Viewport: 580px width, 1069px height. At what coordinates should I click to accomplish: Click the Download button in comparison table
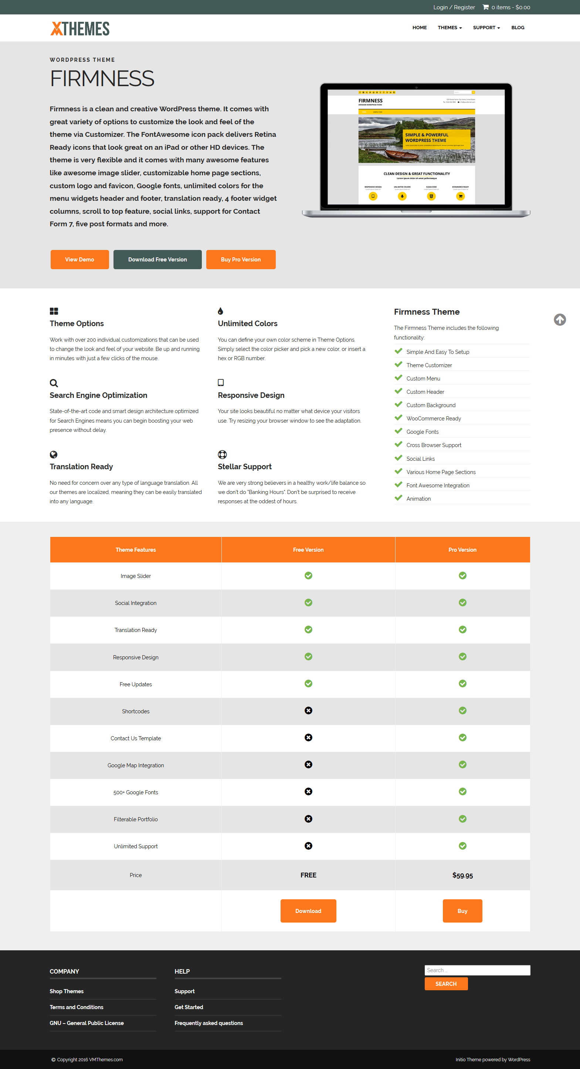coord(308,911)
